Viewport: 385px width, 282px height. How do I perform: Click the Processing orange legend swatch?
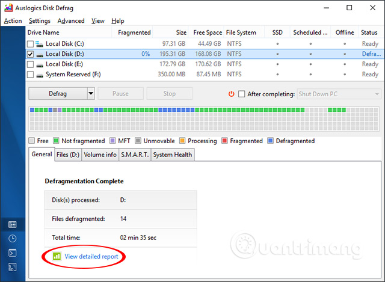[x=182, y=141]
